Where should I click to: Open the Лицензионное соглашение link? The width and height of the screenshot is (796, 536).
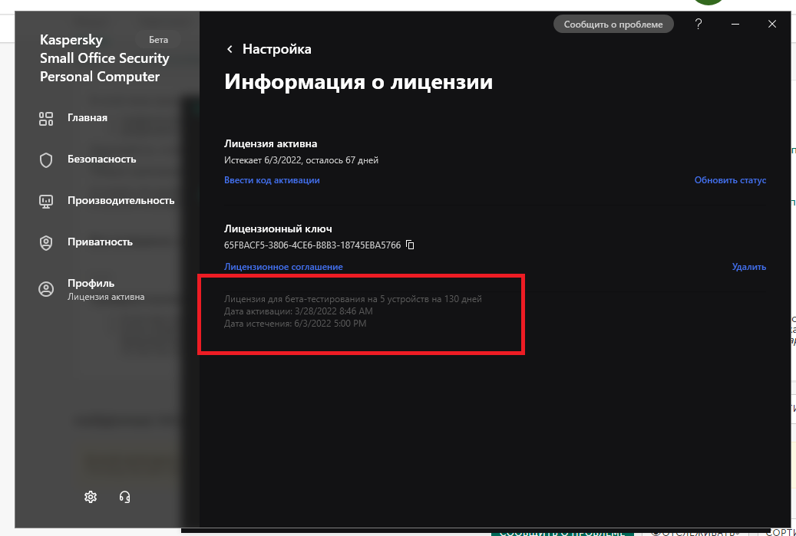[283, 267]
